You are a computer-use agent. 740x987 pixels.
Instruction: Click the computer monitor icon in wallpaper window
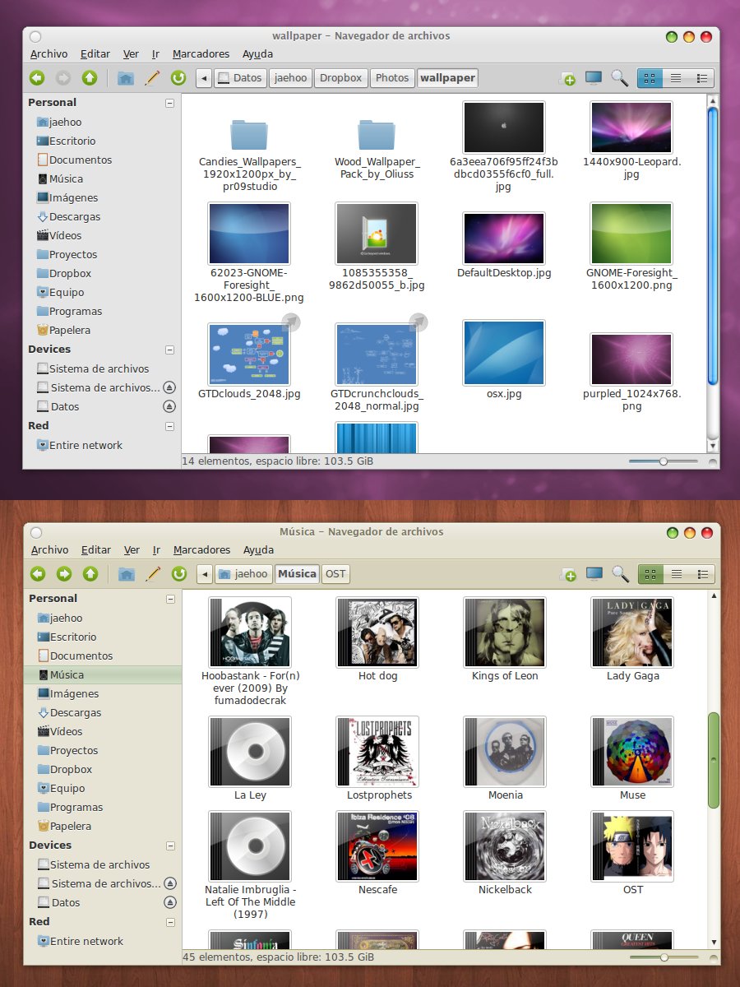[594, 78]
